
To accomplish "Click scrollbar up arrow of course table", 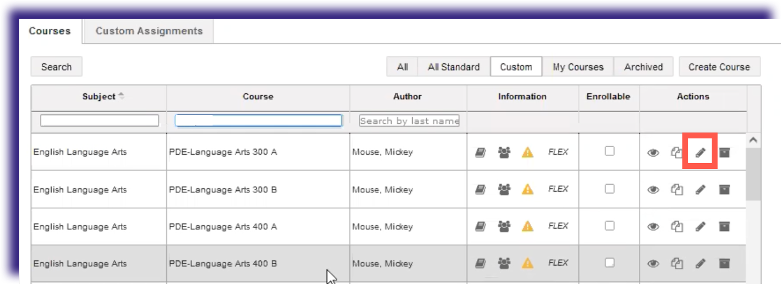I will pos(753,140).
